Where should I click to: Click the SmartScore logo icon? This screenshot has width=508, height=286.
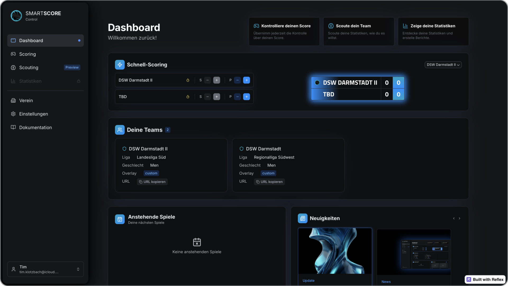point(16,16)
